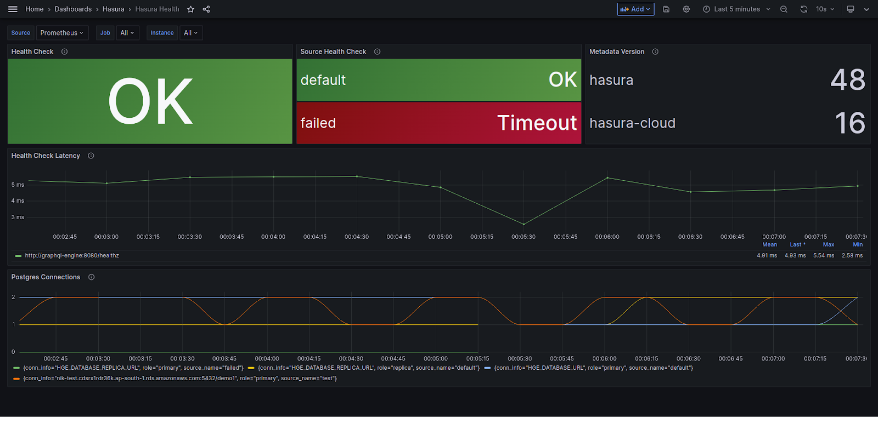Image resolution: width=878 pixels, height=424 pixels.
Task: Click the share dashboard icon
Action: (206, 9)
